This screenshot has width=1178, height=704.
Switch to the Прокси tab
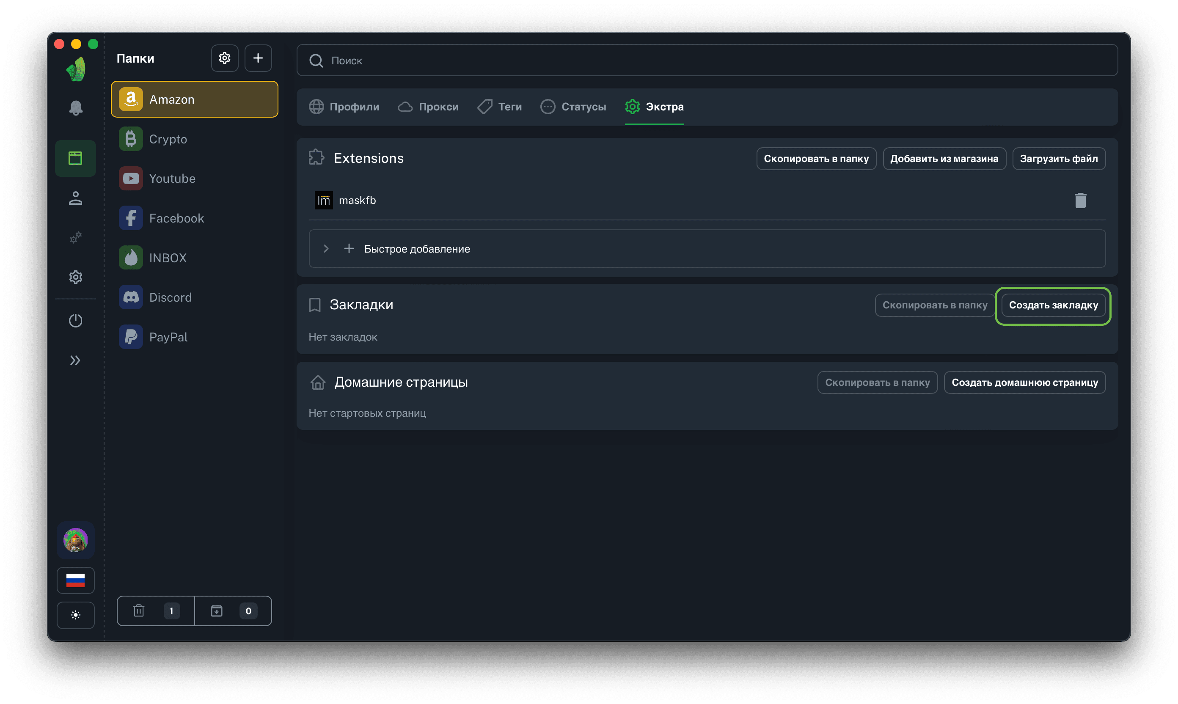point(428,107)
